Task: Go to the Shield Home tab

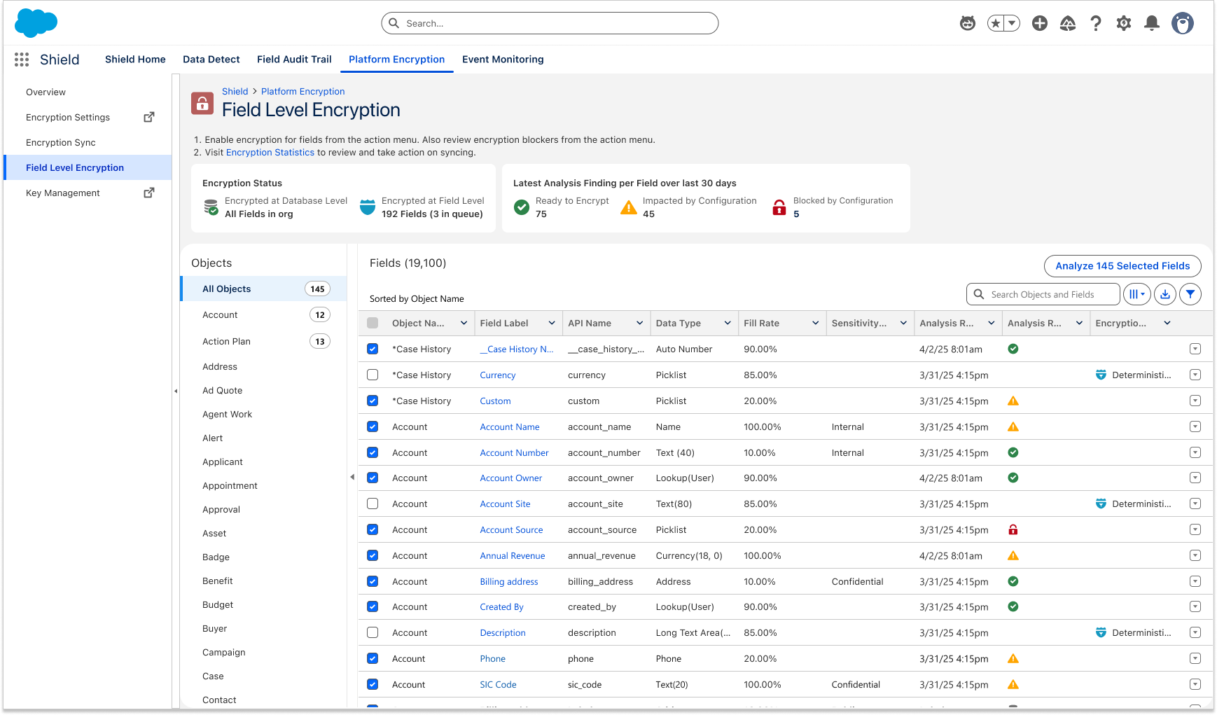Action: coord(135,60)
